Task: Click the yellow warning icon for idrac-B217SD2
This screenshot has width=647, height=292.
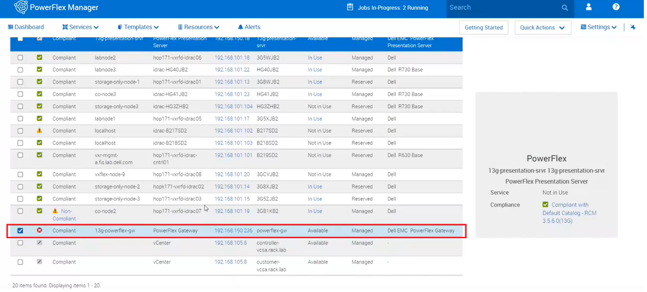Action: point(39,131)
